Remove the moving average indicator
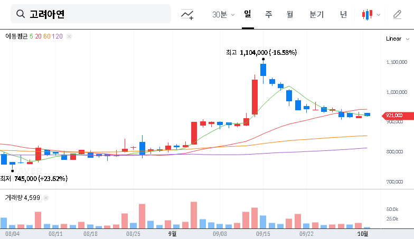The width and height of the screenshot is (414, 239). pyautogui.click(x=69, y=36)
